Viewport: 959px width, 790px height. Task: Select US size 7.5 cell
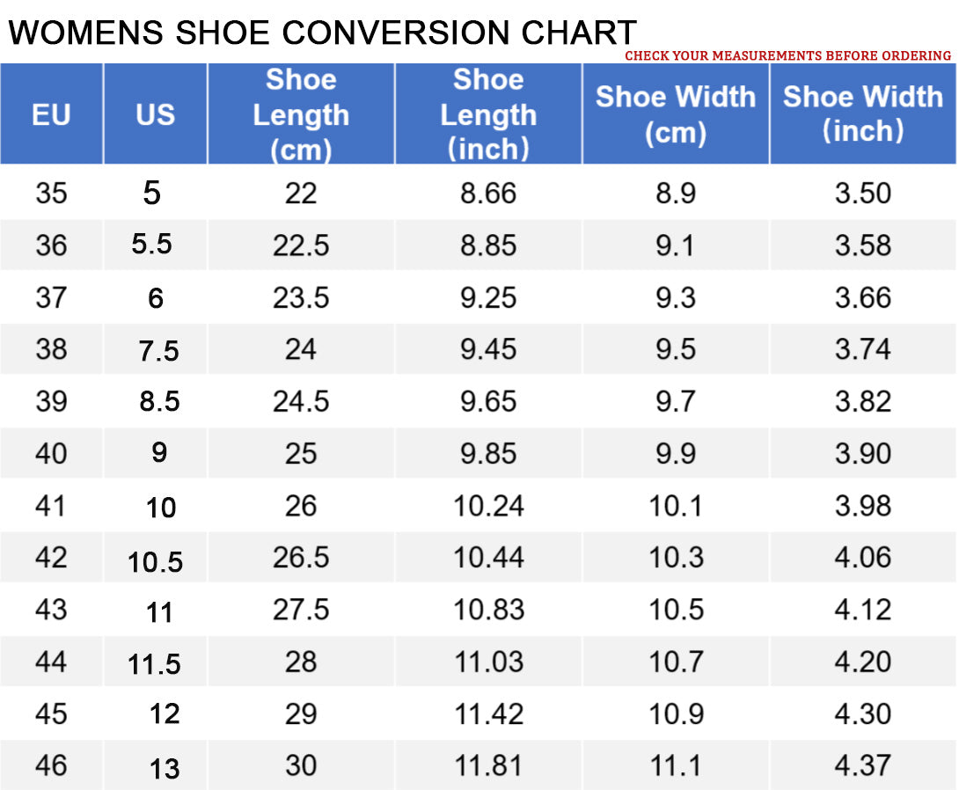click(x=158, y=350)
